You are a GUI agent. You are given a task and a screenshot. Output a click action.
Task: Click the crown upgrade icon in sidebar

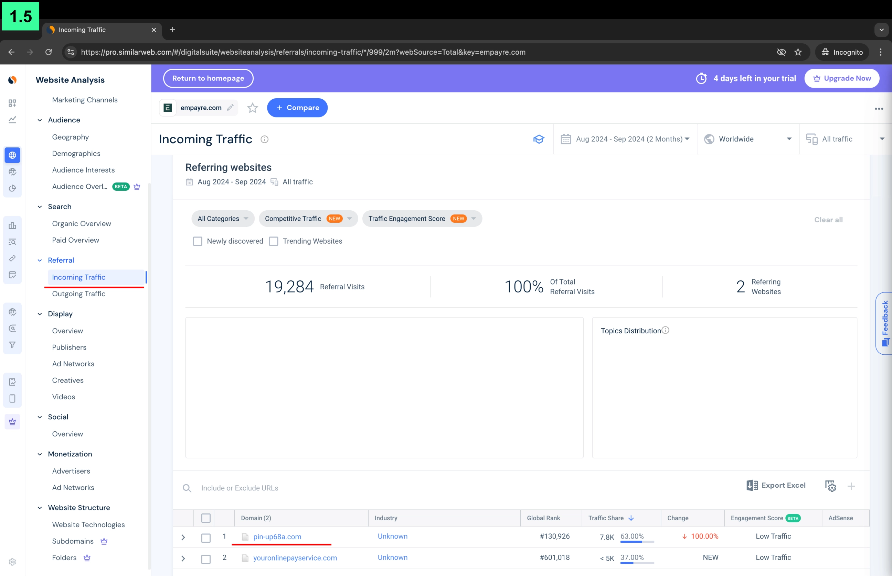pos(12,421)
